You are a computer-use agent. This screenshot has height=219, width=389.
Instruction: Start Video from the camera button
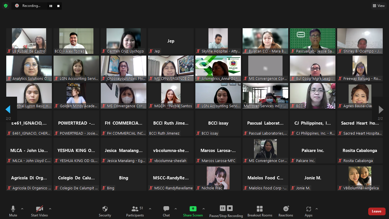[x=39, y=211]
